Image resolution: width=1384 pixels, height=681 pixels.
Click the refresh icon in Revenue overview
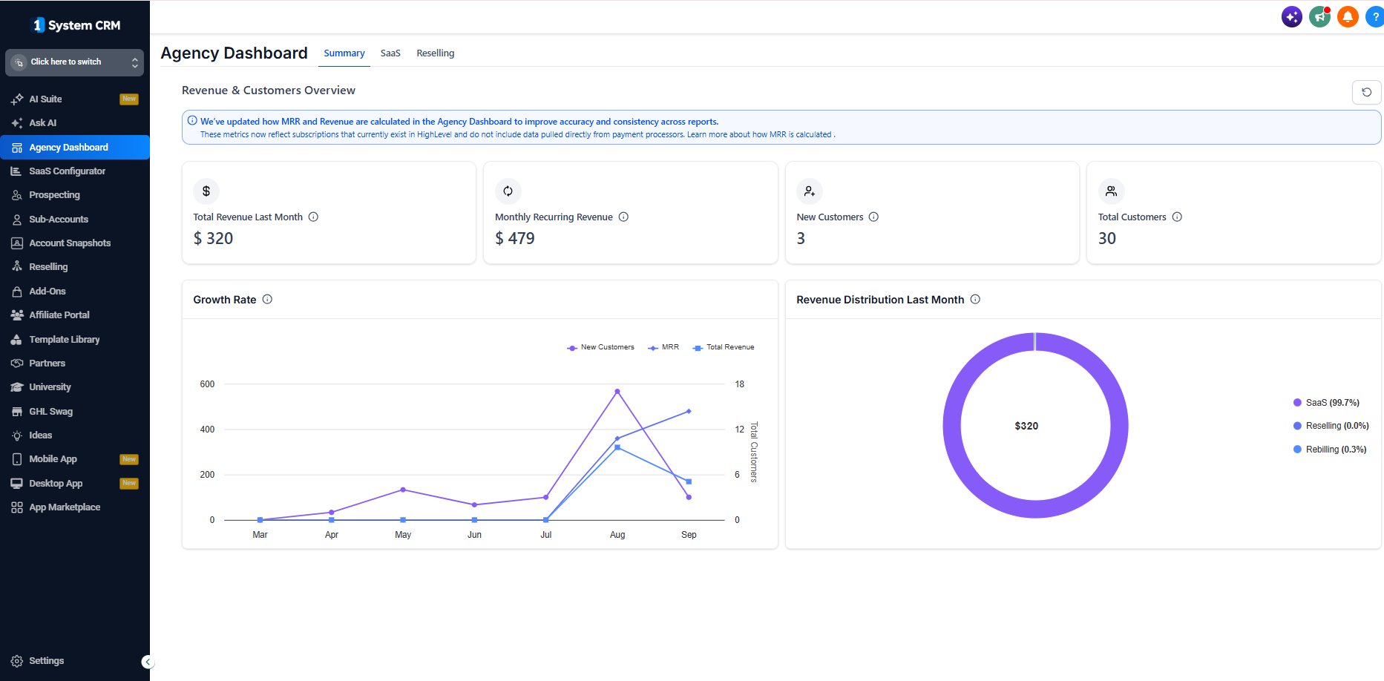pyautogui.click(x=1366, y=92)
